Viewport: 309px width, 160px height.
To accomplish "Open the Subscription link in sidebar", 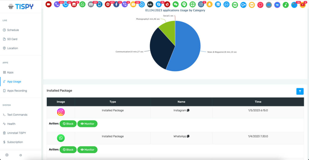I will click(x=15, y=142).
